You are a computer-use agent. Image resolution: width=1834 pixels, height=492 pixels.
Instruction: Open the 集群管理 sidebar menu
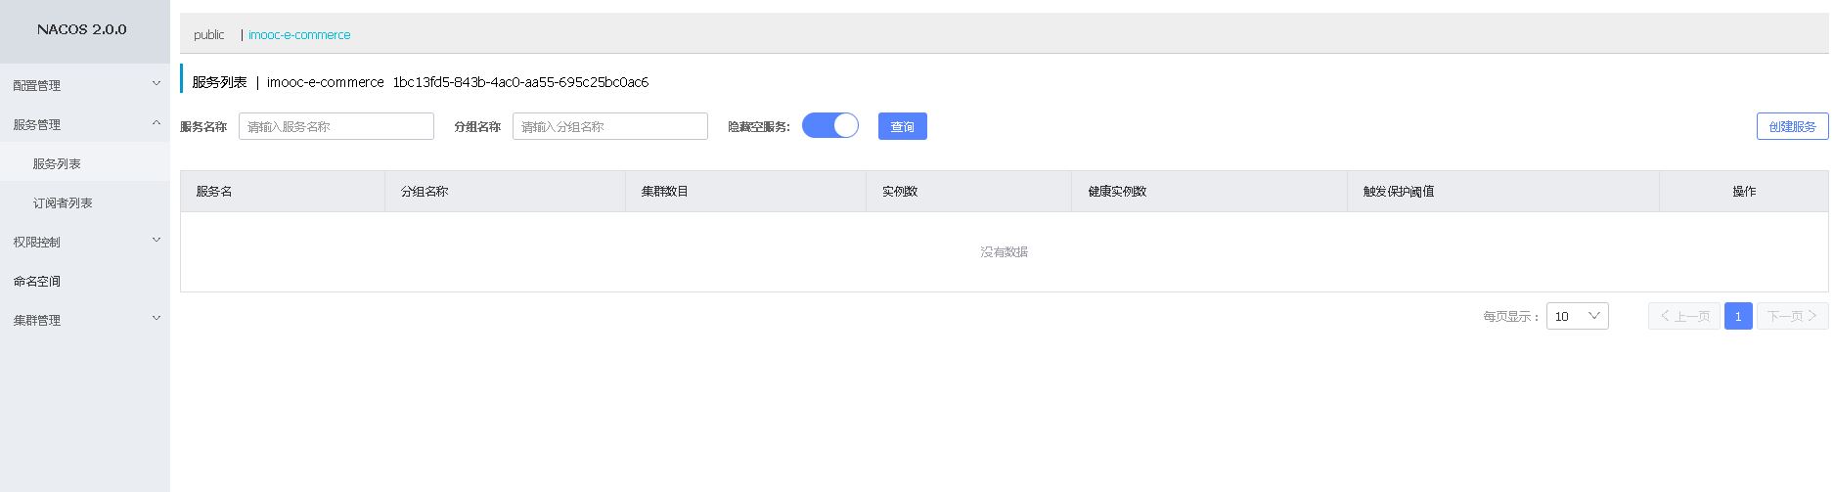click(x=85, y=320)
